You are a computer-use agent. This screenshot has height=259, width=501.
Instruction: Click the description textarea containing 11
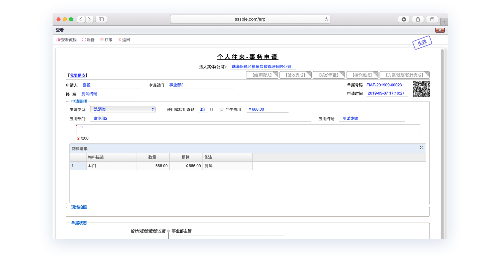248,129
